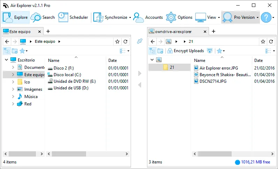Open the Scheduler
278x169 pixels.
click(x=73, y=17)
